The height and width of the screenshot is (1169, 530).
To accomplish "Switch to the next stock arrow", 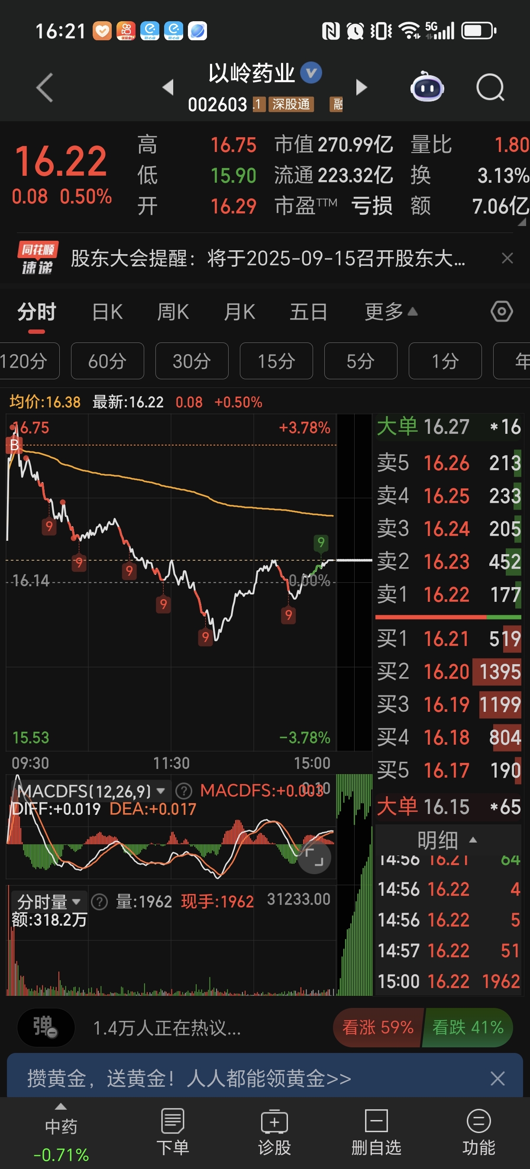I will click(361, 87).
